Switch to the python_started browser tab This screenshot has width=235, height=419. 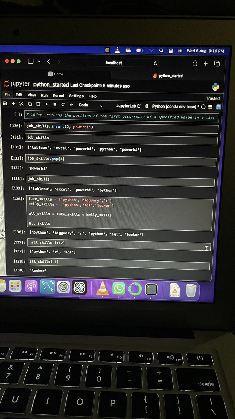168,75
